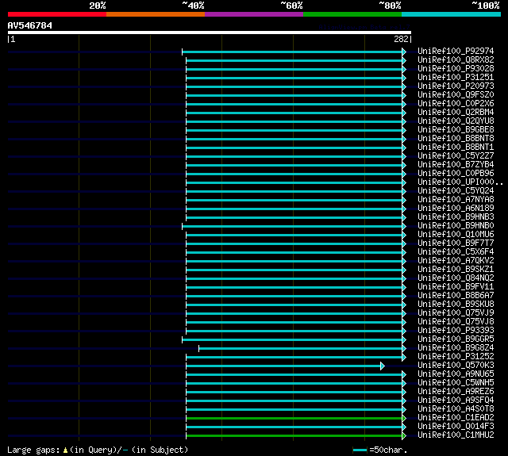Click the UniRef100_P92974 hit label

[456, 51]
